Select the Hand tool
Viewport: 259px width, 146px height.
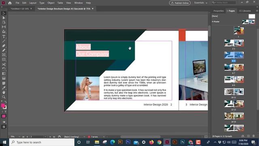coord(4,92)
